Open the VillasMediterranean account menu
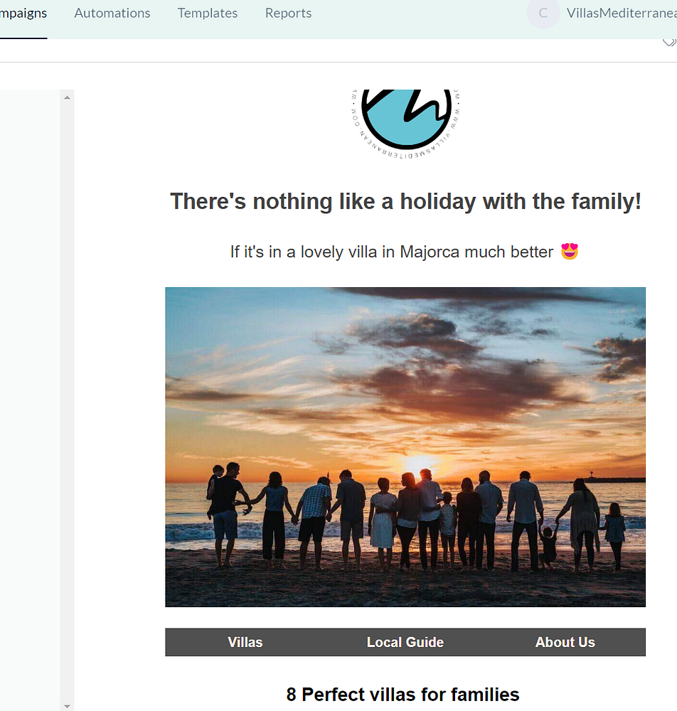 point(622,13)
